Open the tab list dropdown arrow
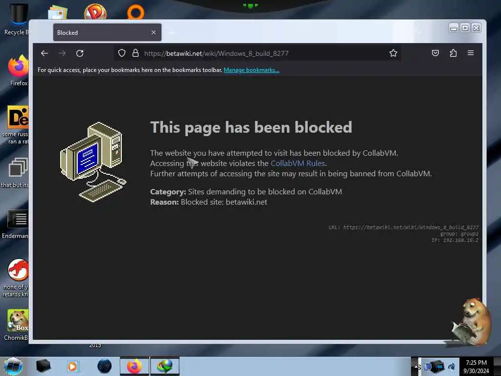501x376 pixels. [x=419, y=32]
